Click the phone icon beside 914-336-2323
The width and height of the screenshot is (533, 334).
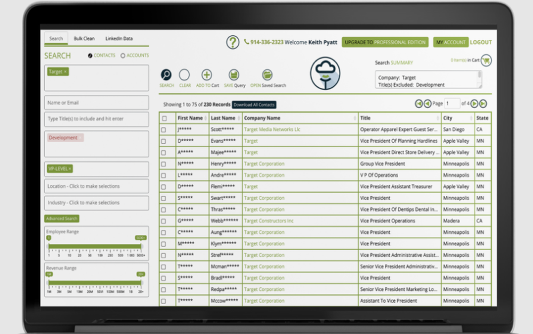coord(246,42)
